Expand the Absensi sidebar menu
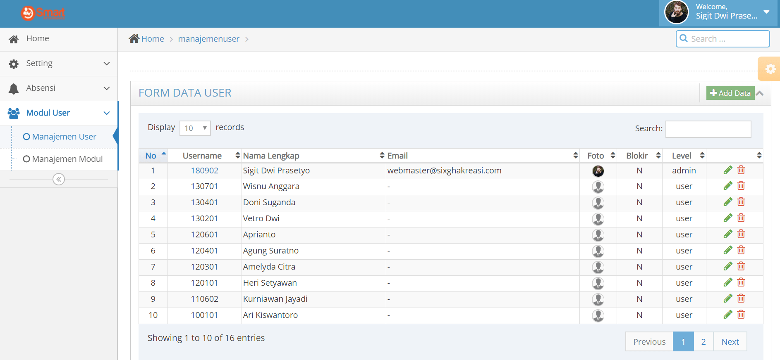Viewport: 780px width, 360px height. click(x=59, y=88)
